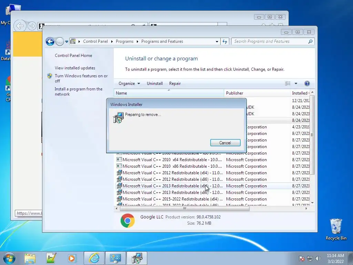The image size is (353, 265).
Task: Click the Repair toolbar button
Action: pyautogui.click(x=175, y=84)
